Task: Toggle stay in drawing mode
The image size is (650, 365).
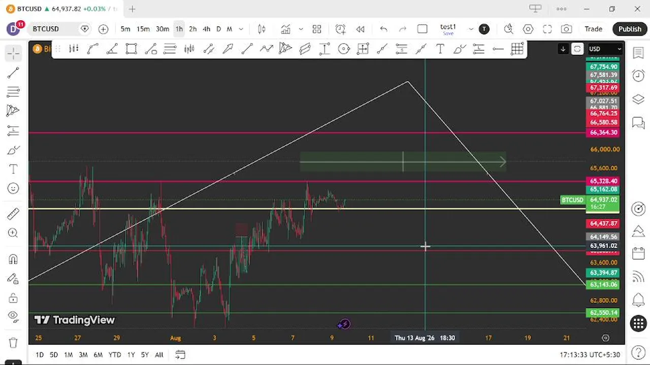Action: (13, 278)
